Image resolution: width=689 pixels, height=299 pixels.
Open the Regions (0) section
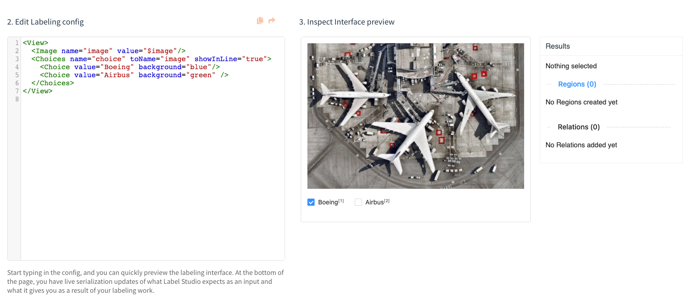[x=577, y=84]
